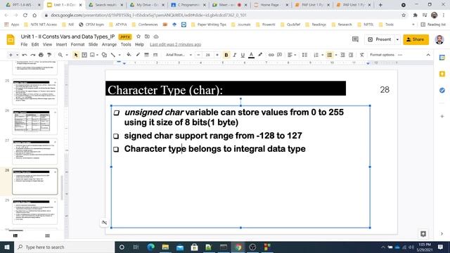
Task: Open the font family dropdown
Action: point(179,55)
